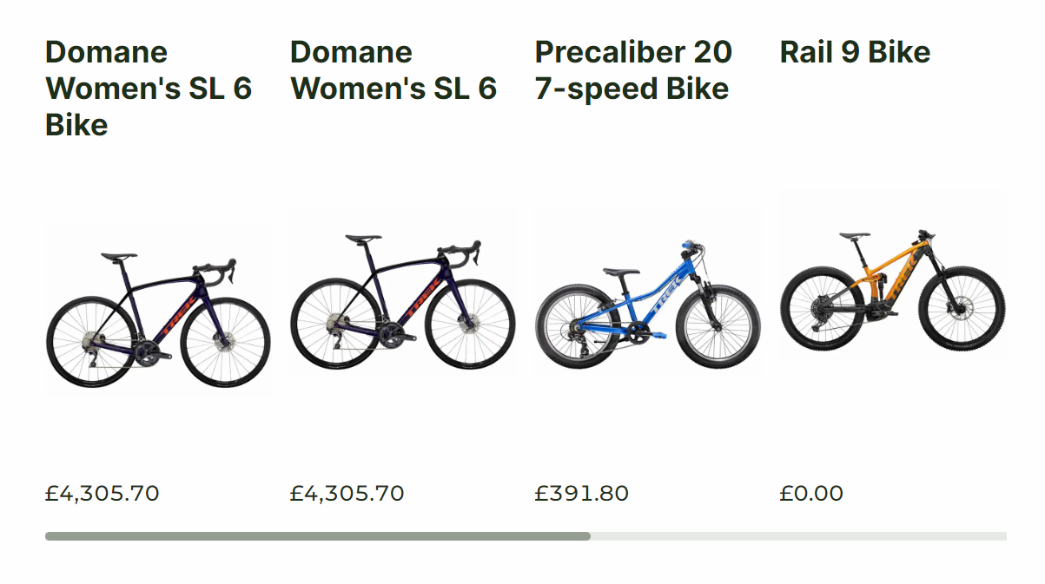The image size is (1045, 584).
Task: Open the Precaliber 20 7-speed Bike title
Action: coord(633,70)
